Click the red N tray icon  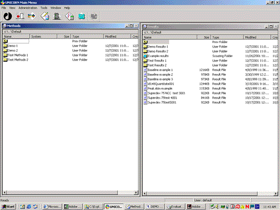pos(247,207)
